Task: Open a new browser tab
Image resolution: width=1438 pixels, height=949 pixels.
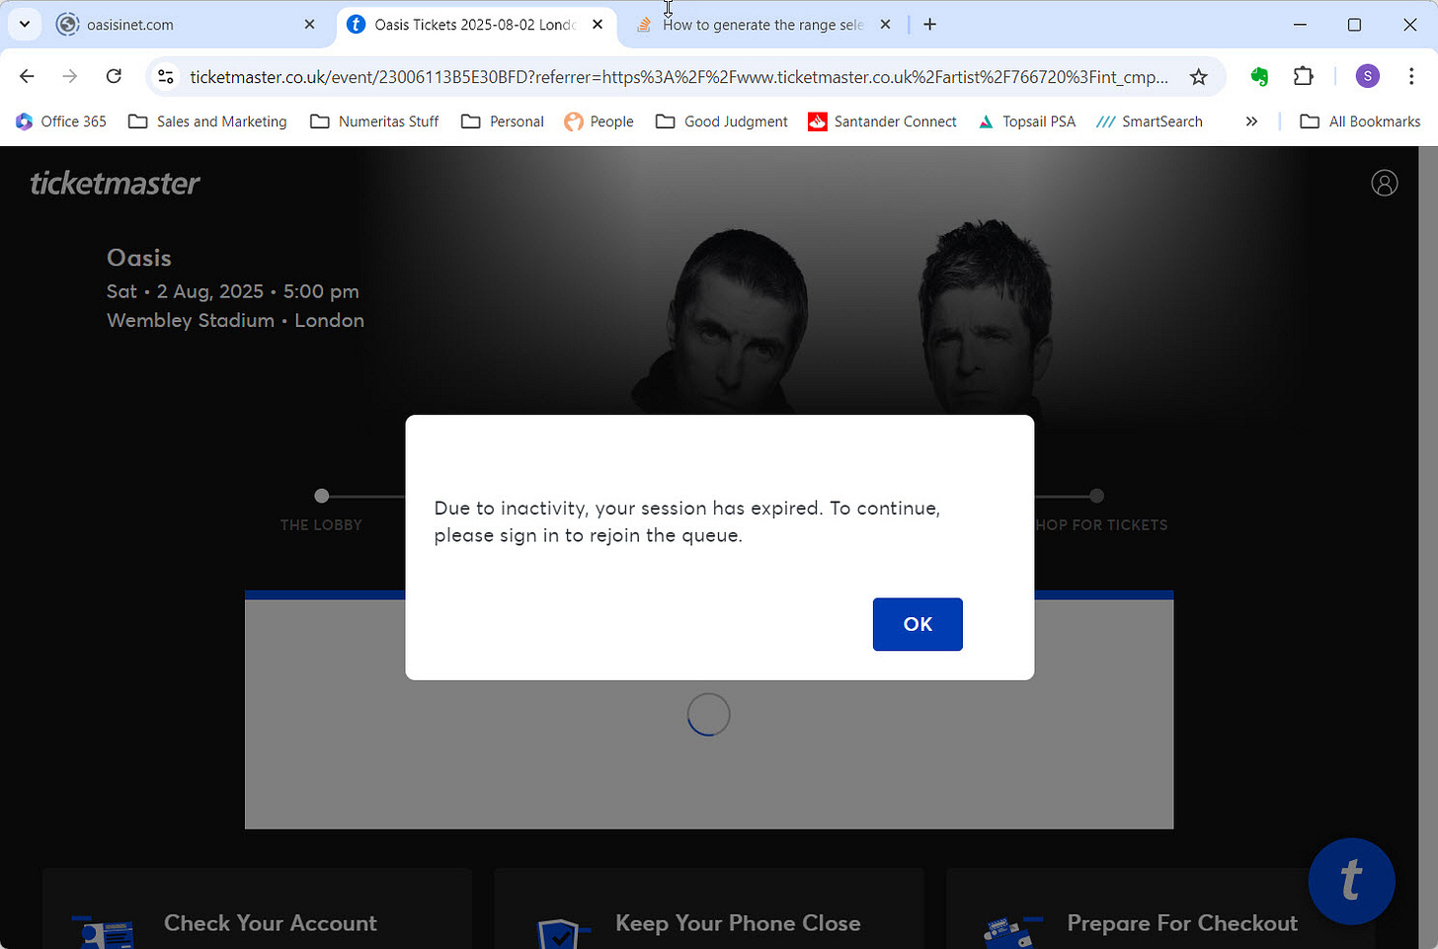Action: point(929,25)
